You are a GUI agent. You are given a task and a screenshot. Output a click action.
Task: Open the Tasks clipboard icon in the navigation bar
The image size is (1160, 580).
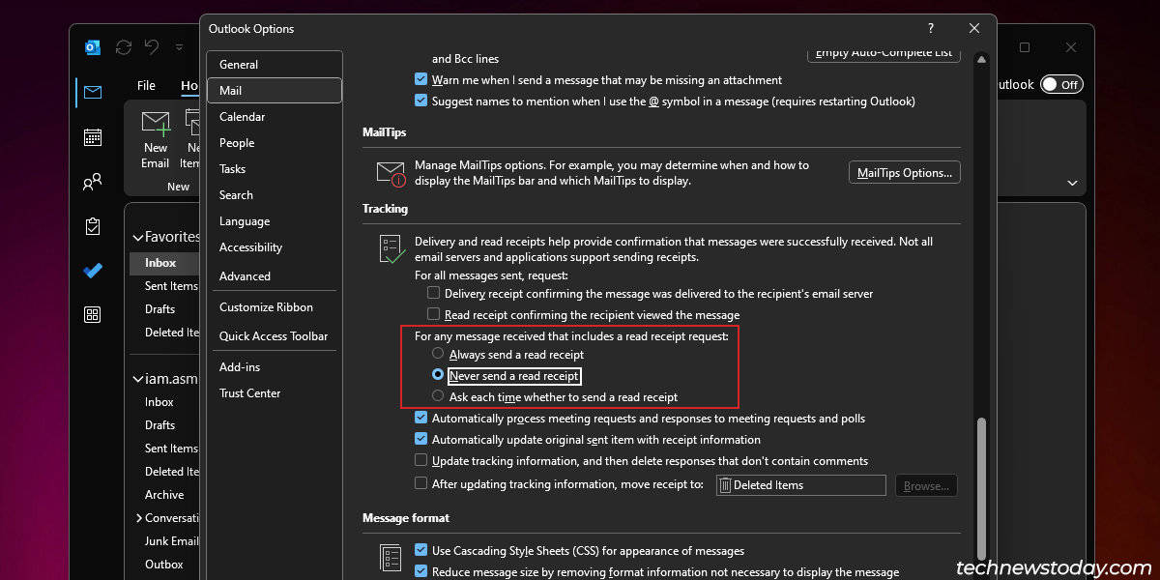click(x=93, y=226)
